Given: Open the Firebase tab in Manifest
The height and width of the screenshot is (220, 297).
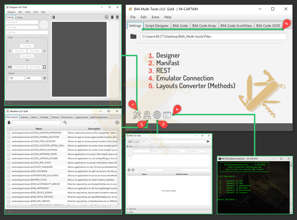Looking at the screenshot, I should 44,117.
